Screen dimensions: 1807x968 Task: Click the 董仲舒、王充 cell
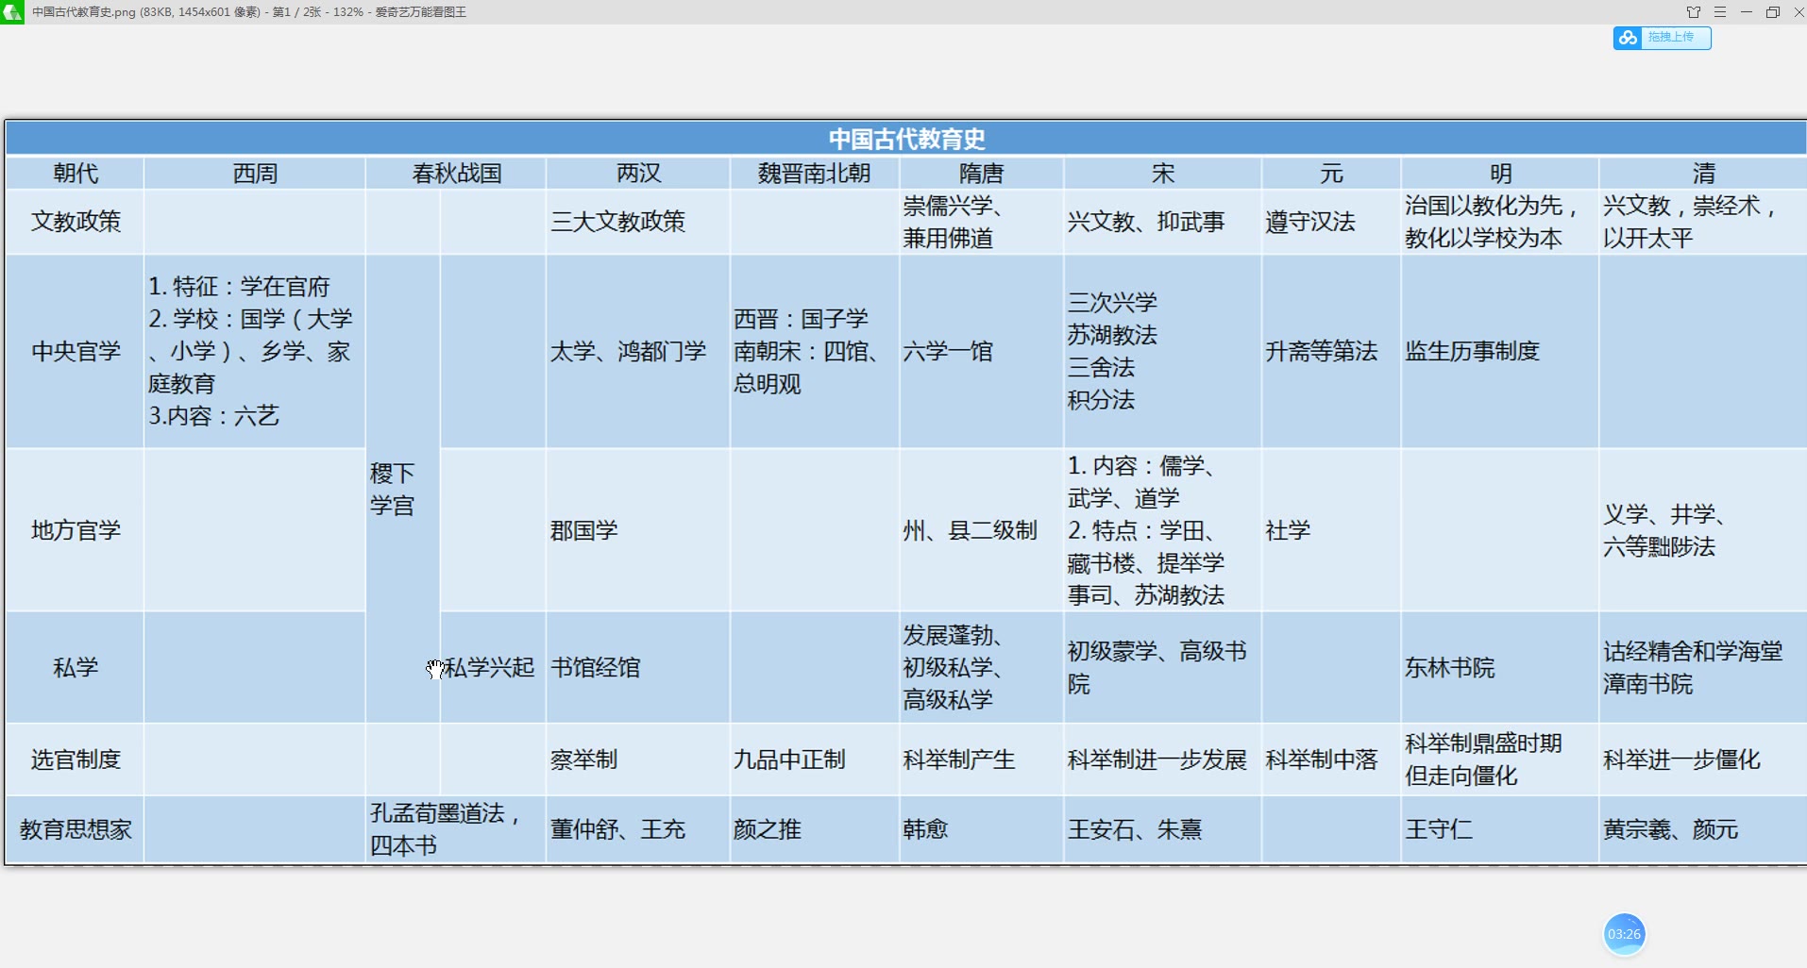click(x=638, y=829)
